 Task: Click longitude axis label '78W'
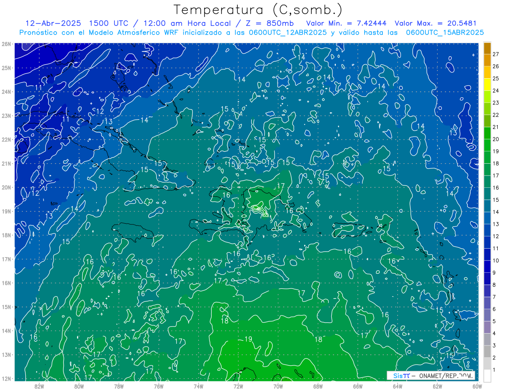[x=119, y=386]
